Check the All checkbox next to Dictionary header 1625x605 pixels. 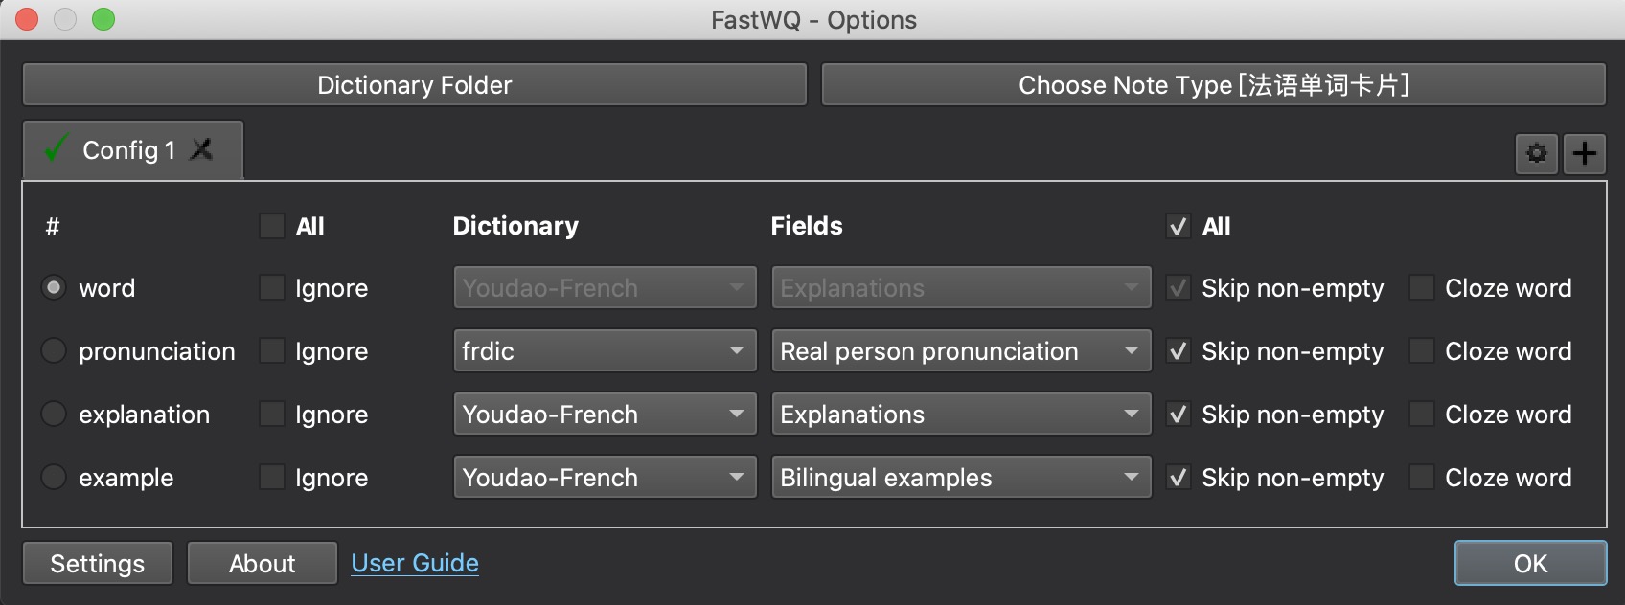273,227
